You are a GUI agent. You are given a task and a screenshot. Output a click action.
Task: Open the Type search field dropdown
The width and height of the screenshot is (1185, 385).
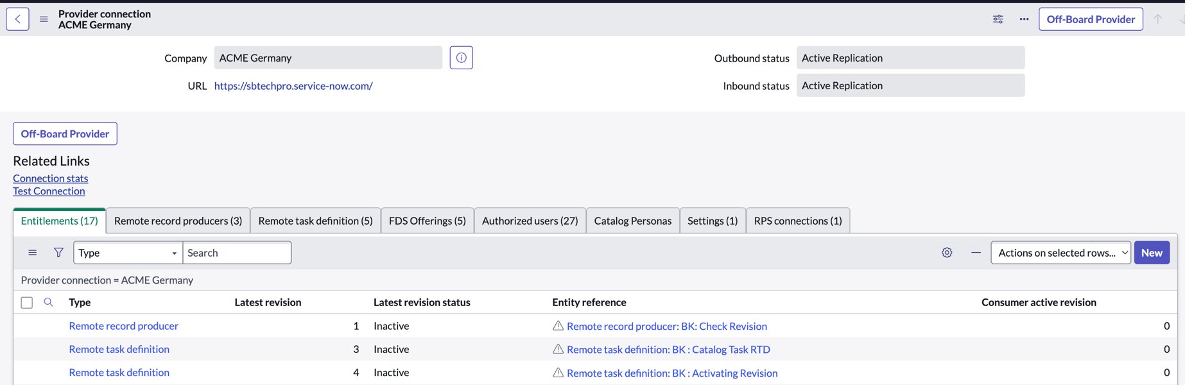coord(128,253)
